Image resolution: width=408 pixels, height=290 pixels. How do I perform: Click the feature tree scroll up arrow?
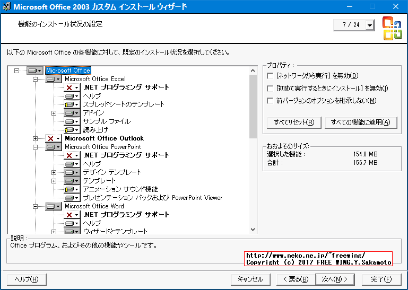click(253, 71)
